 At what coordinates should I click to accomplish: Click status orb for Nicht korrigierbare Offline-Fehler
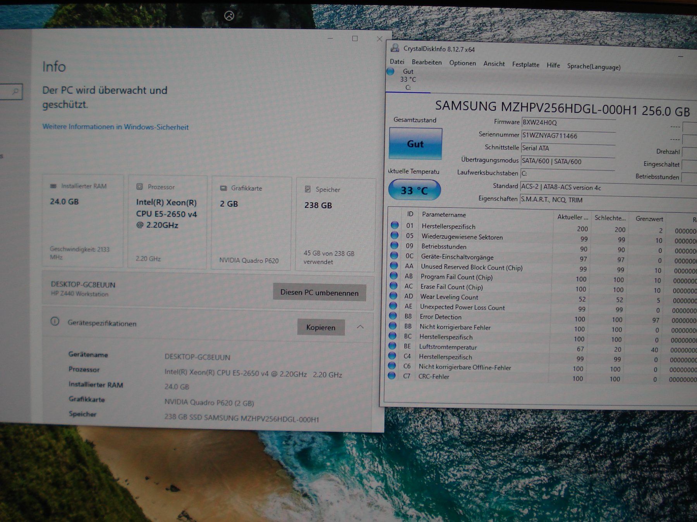click(x=392, y=365)
